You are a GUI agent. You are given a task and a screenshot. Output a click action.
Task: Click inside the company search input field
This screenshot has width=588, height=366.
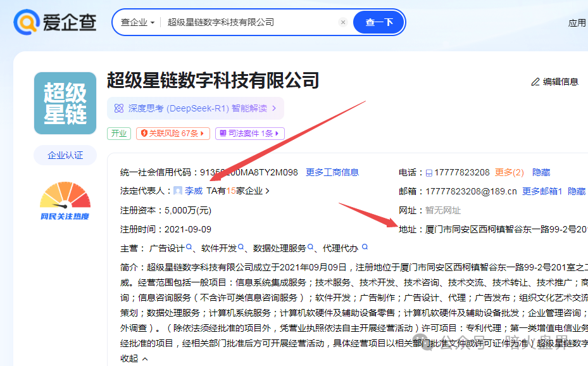(x=241, y=22)
